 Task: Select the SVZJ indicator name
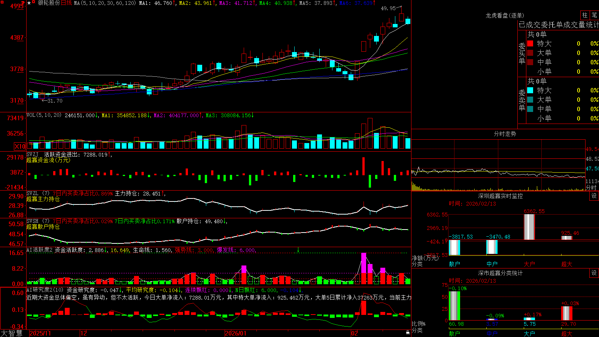pos(33,154)
